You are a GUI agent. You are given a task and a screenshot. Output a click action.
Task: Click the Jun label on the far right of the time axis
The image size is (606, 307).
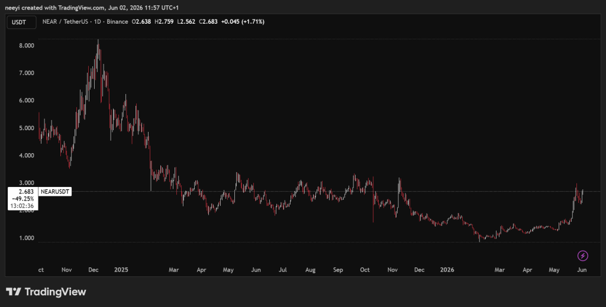[582, 270]
